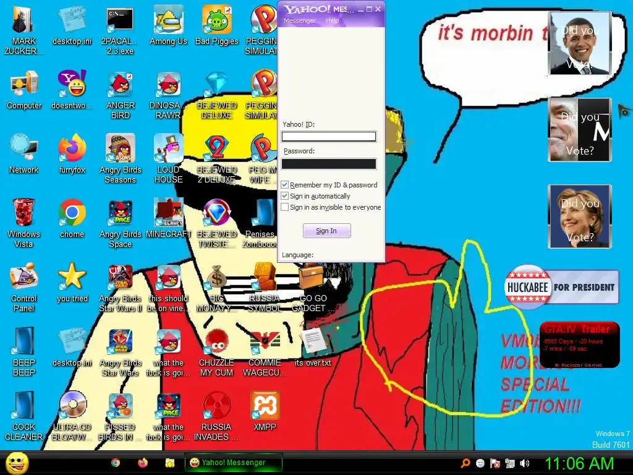Click the flag with red X tray icon
633x475 pixels.
pos(495,463)
